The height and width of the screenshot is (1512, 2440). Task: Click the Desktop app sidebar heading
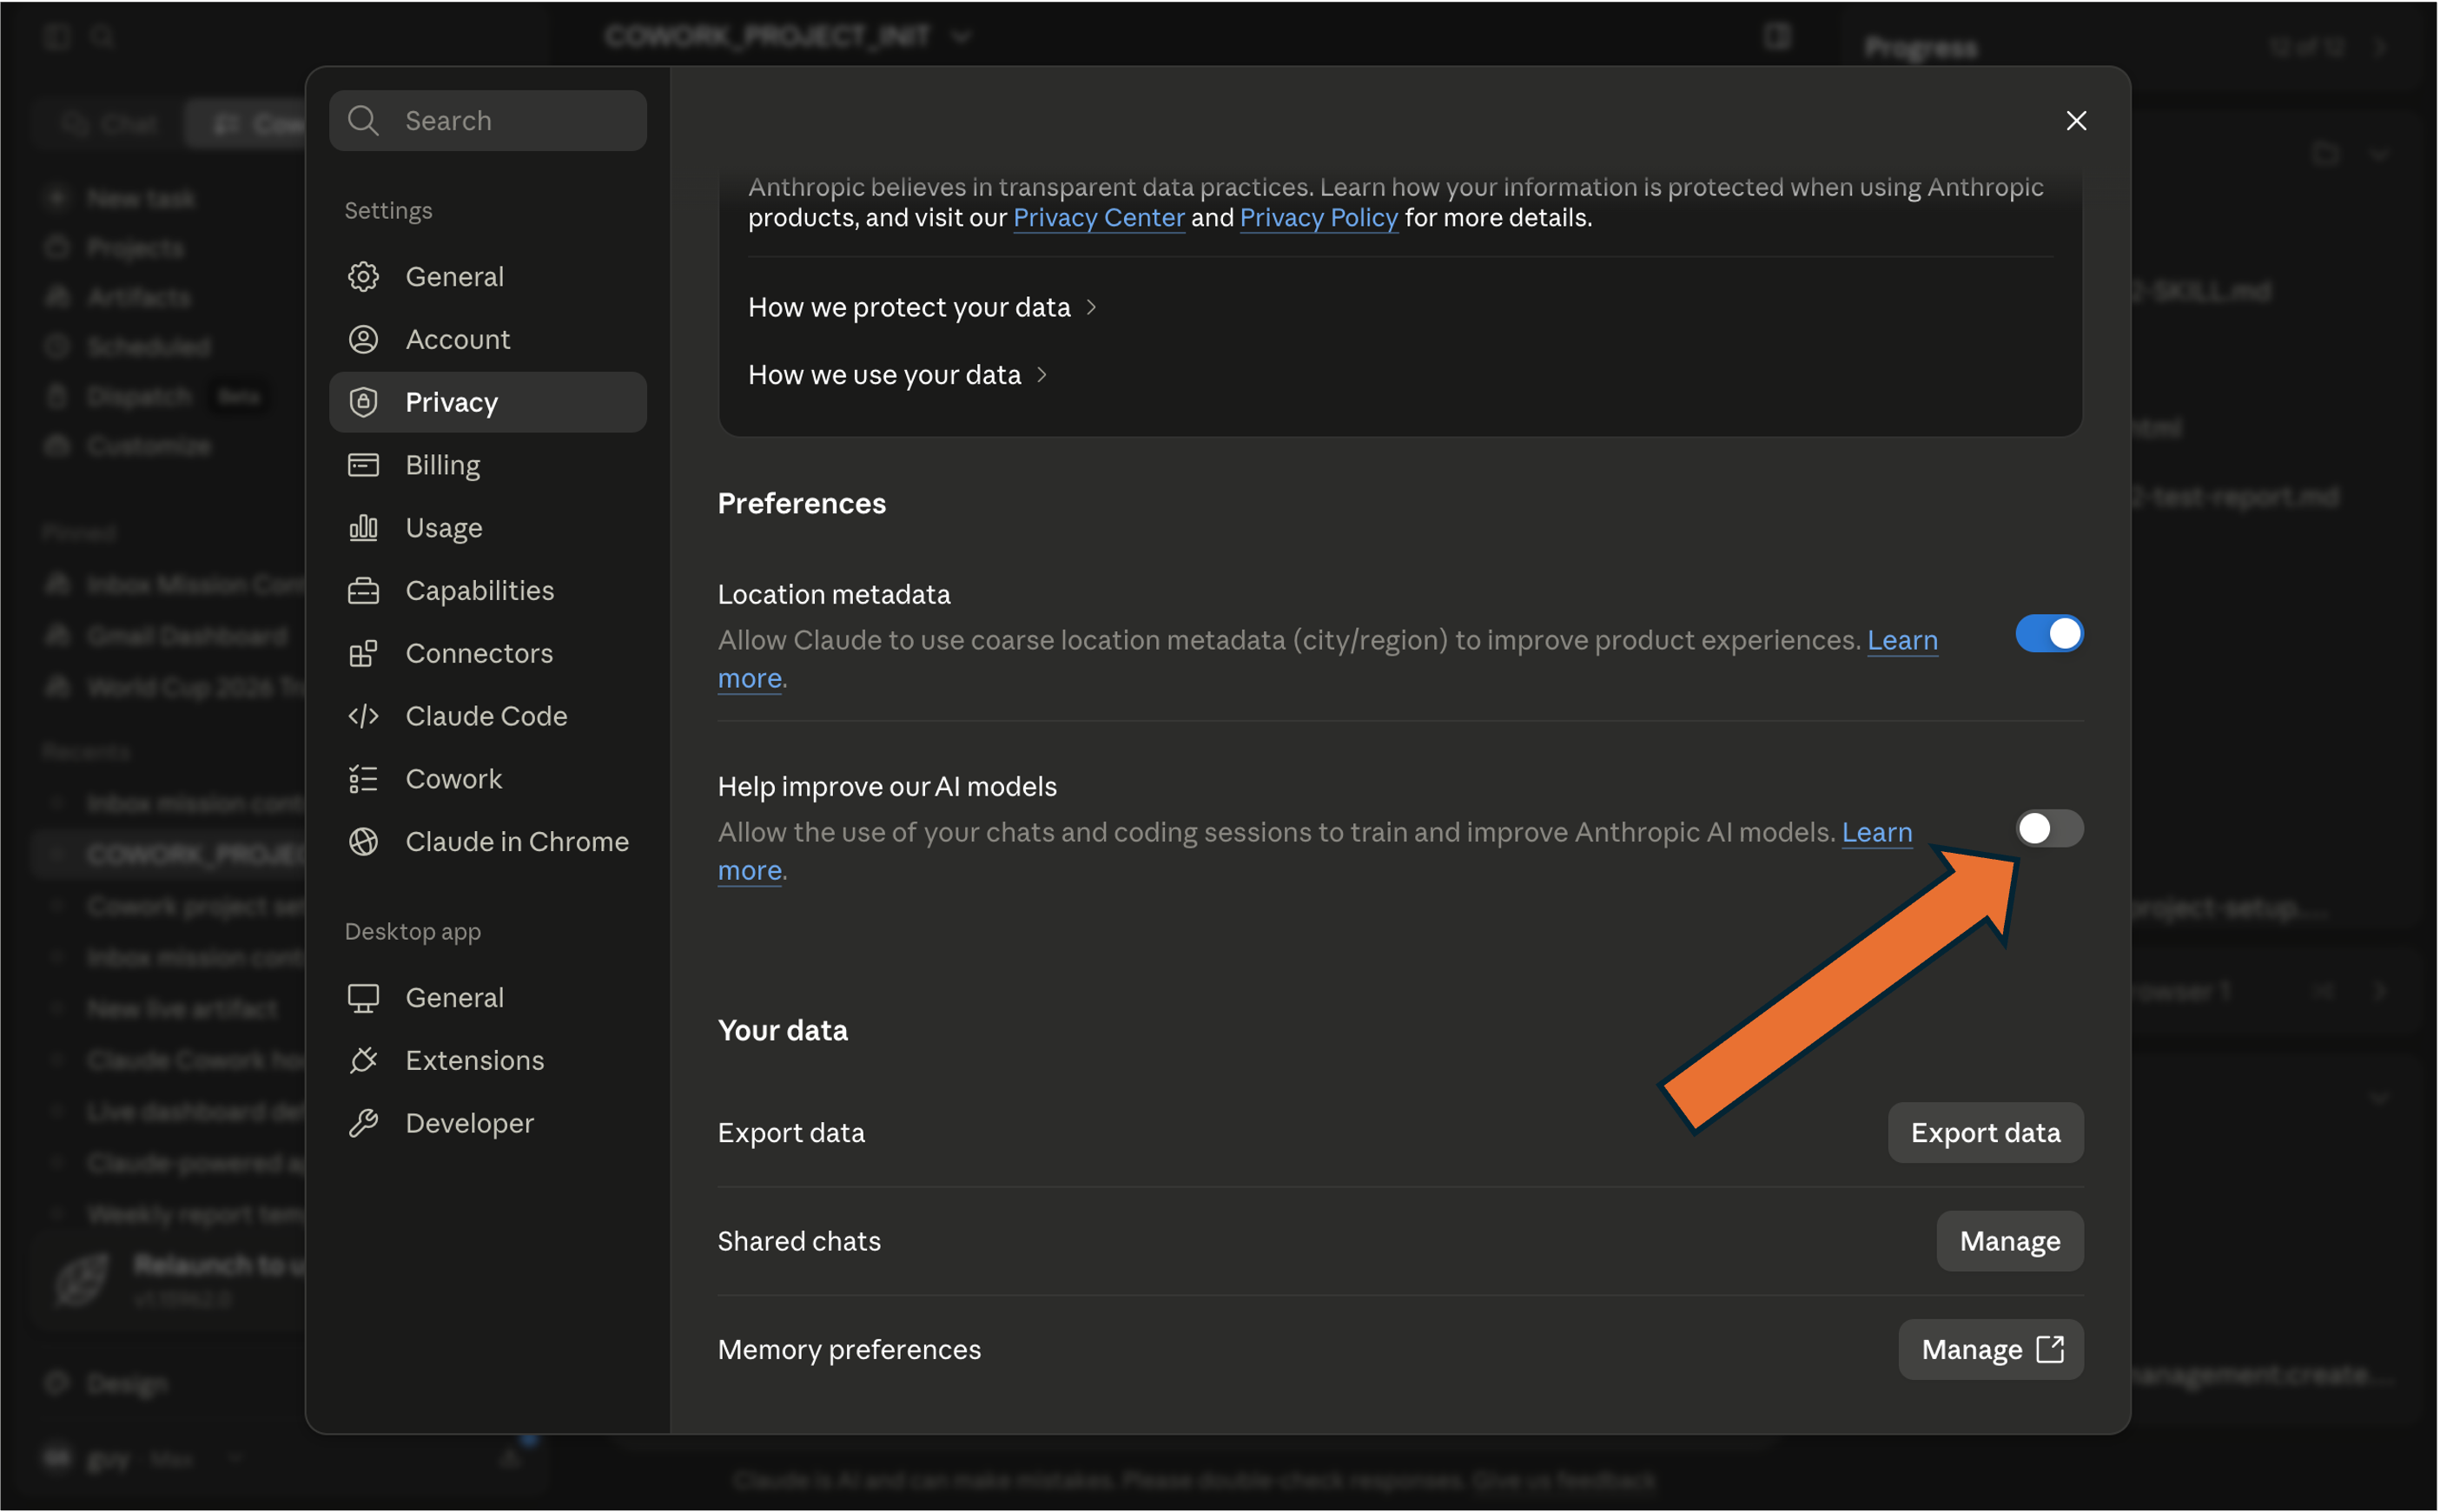(x=413, y=932)
